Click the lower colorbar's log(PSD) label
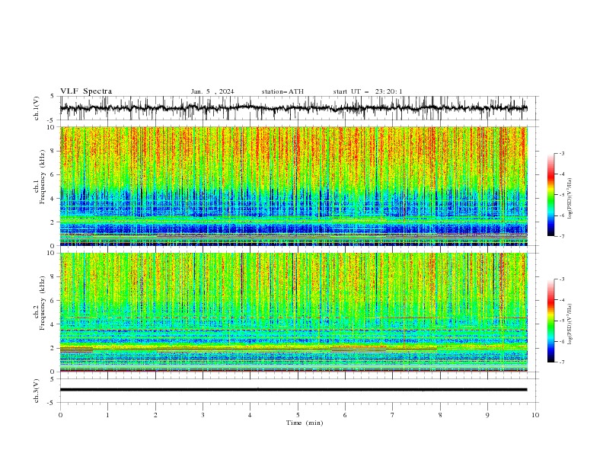Viewport: 603px width, 466px height. tap(570, 324)
